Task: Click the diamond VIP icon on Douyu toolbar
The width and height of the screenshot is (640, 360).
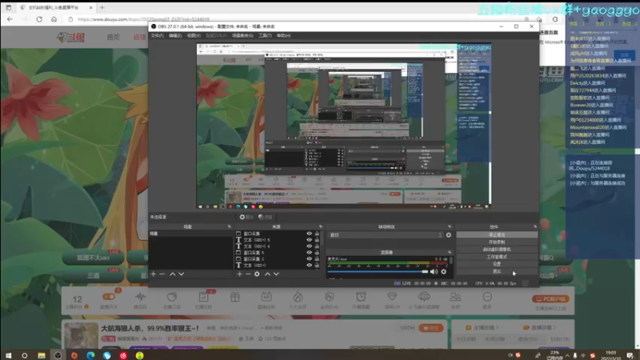Action: click(x=392, y=296)
